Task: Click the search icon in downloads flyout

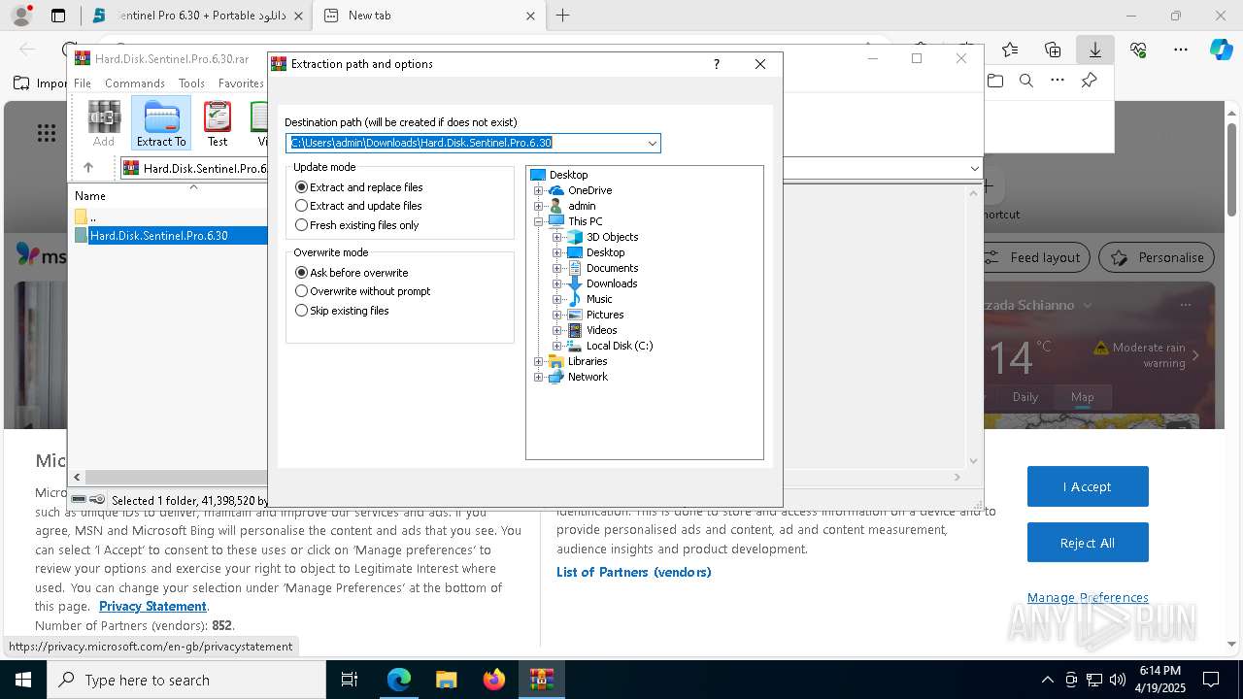Action: [x=1025, y=81]
